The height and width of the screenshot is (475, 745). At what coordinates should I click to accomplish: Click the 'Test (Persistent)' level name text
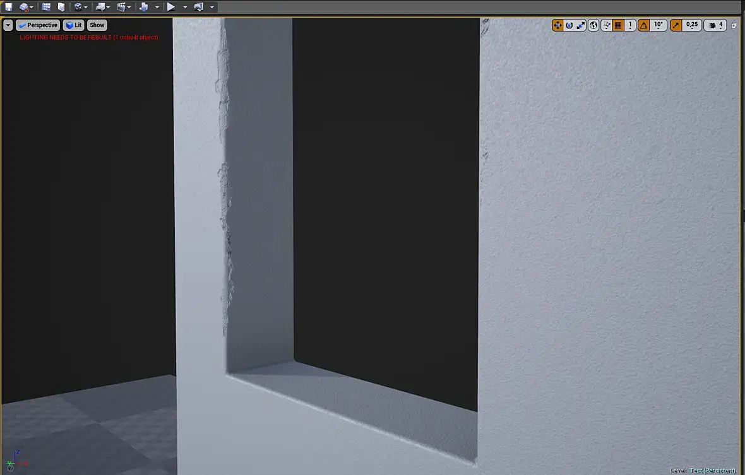point(713,470)
